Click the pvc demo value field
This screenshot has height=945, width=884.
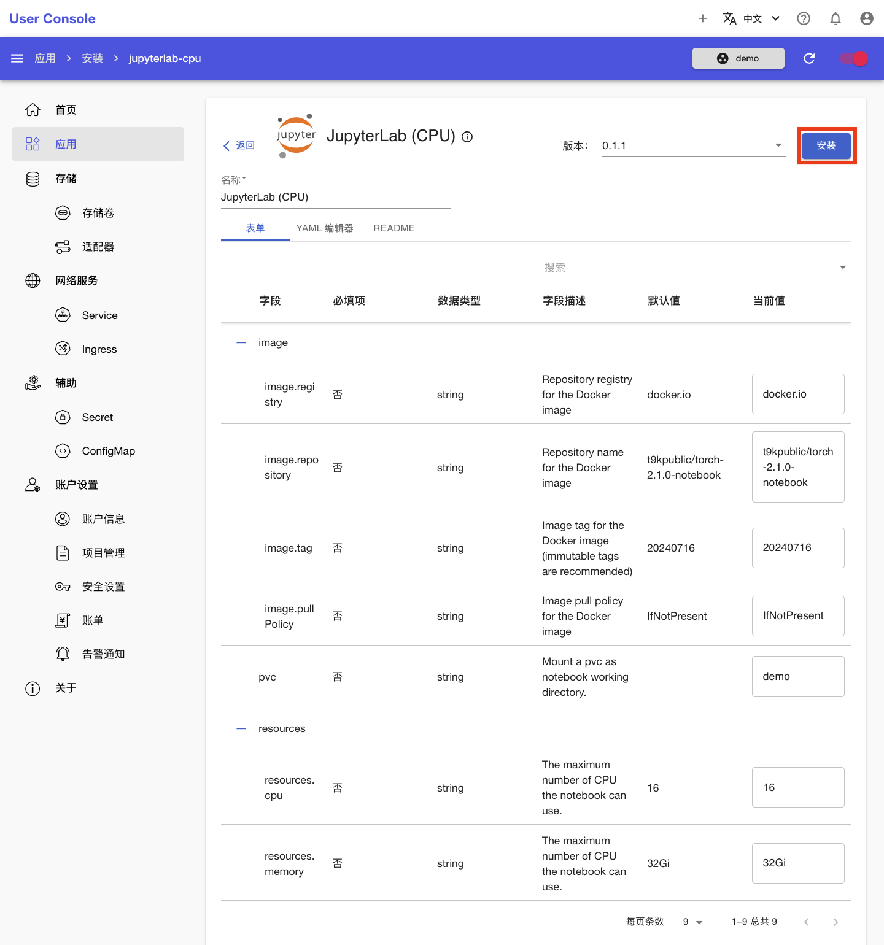pos(798,676)
